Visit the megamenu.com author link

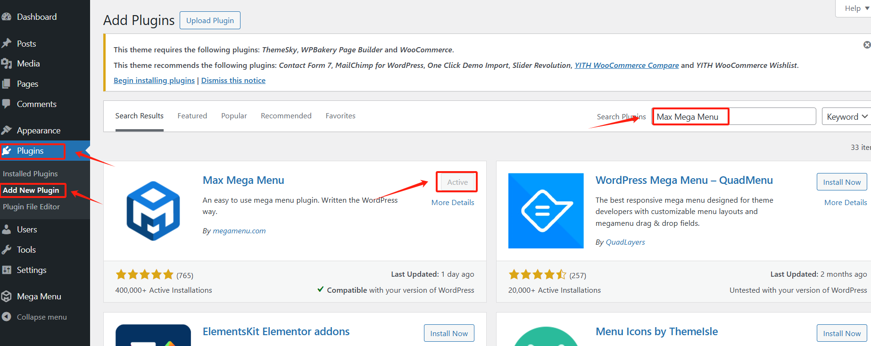(x=239, y=231)
